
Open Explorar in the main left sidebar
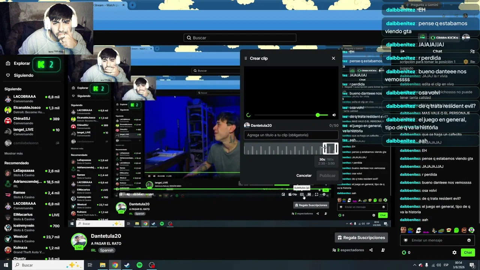pyautogui.click(x=18, y=64)
